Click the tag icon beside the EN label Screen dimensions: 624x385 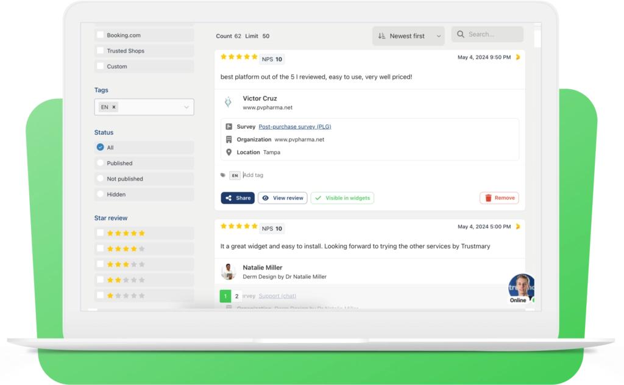223,175
